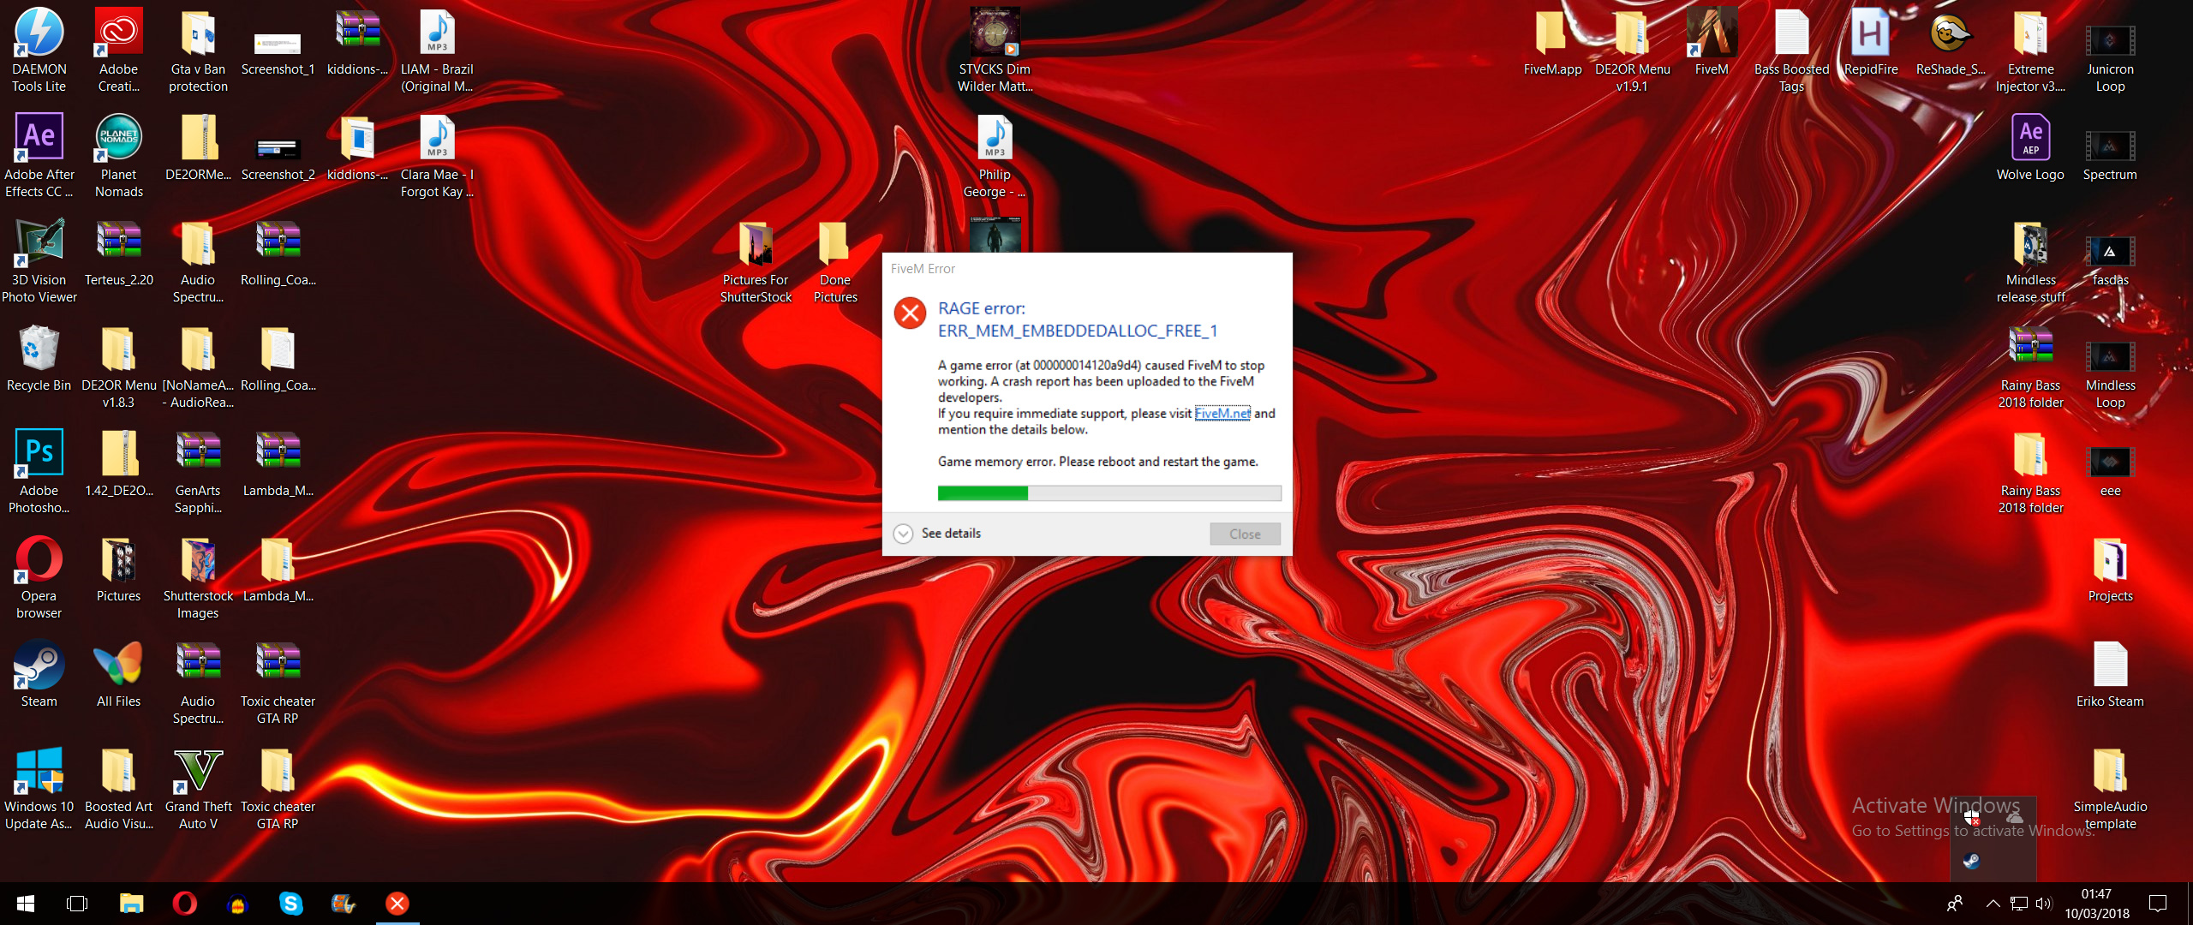Expand the See details chevron
2193x925 pixels.
click(x=903, y=534)
